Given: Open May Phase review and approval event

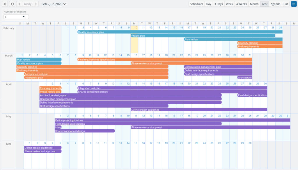Looking at the screenshot, I should [210, 127].
